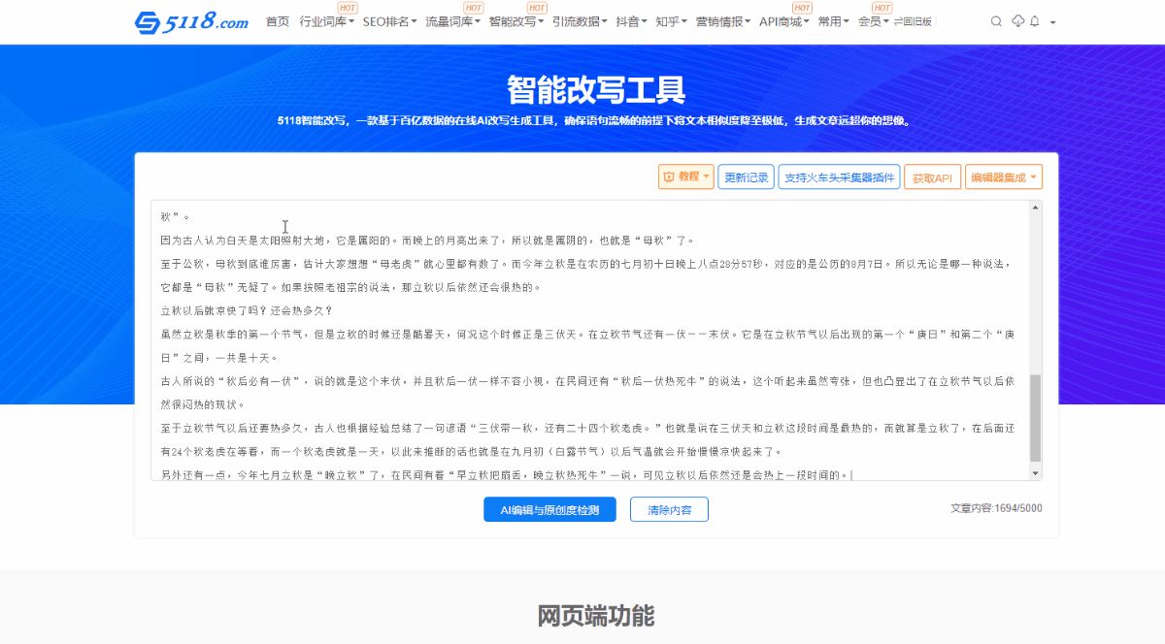This screenshot has width=1165, height=644.
Task: Open the 教程 tutorial dropdown button
Action: [x=686, y=177]
